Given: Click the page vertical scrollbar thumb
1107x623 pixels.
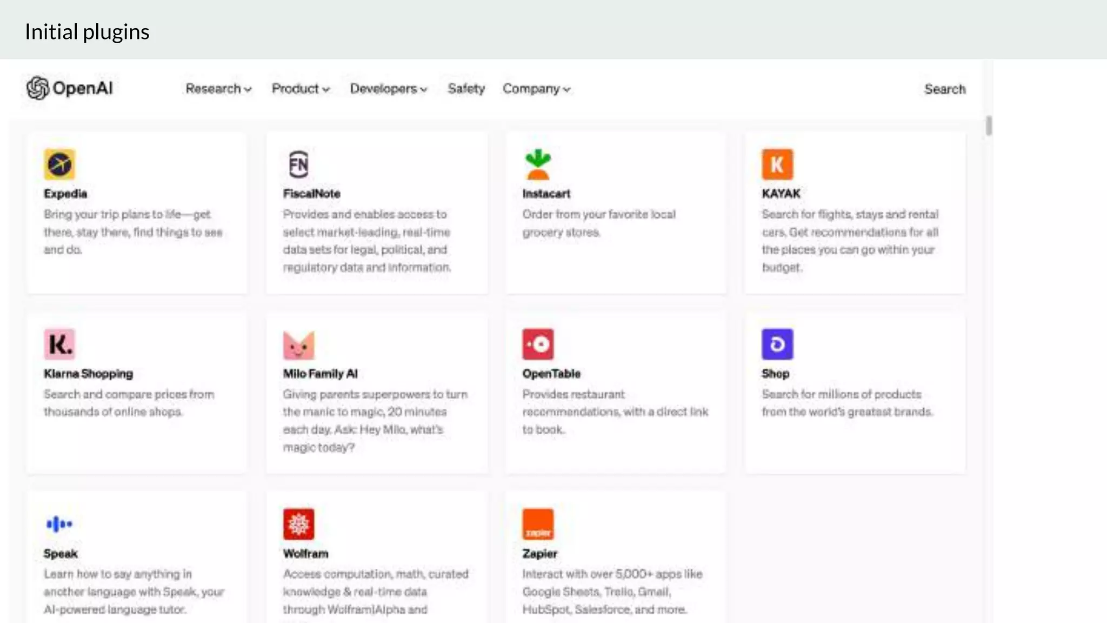Looking at the screenshot, I should point(989,125).
